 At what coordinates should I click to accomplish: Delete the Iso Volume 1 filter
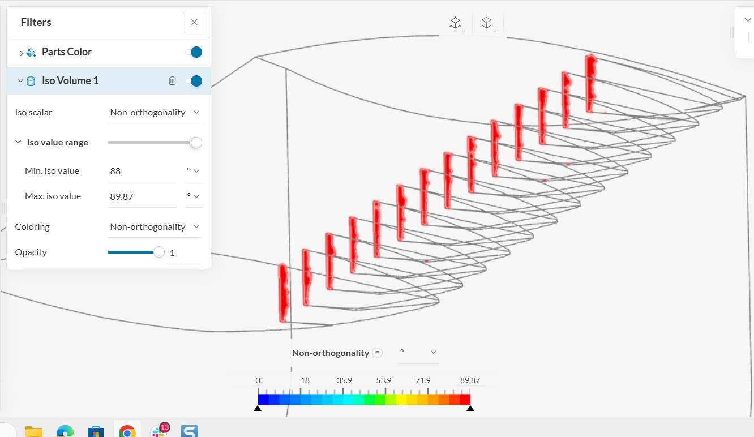tap(173, 81)
